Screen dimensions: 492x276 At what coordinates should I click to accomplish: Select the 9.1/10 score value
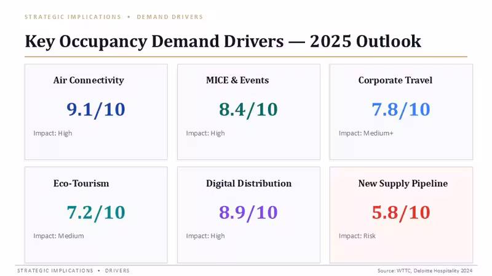click(x=96, y=110)
